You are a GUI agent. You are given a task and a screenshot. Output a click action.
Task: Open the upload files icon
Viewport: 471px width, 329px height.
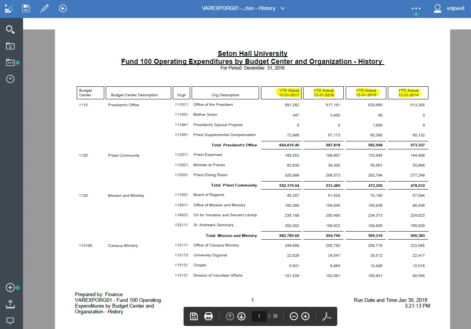pyautogui.click(x=10, y=304)
